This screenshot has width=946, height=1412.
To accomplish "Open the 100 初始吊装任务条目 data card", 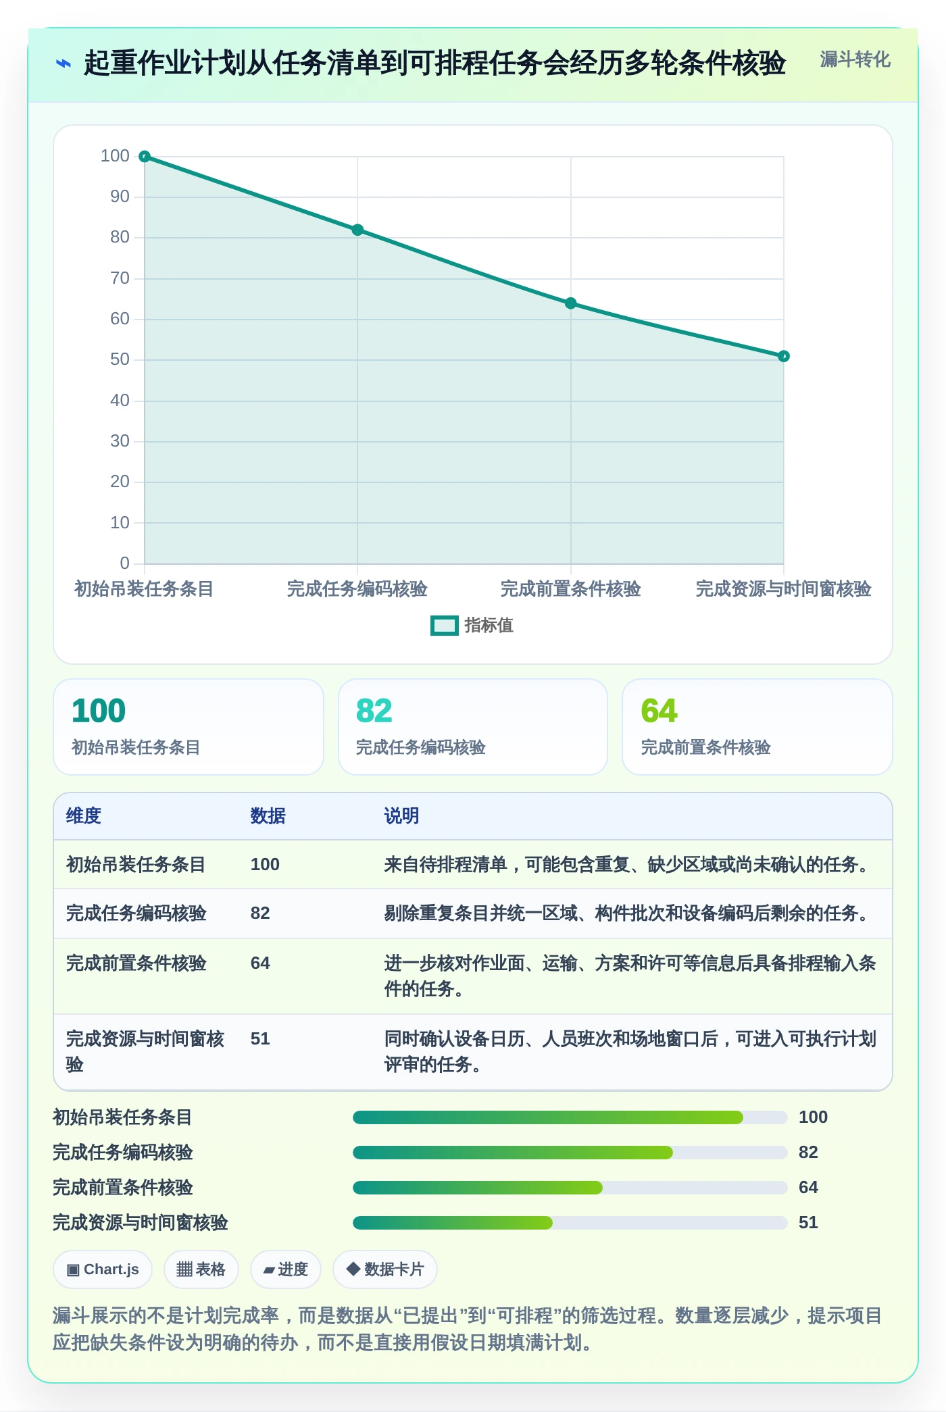I will [189, 727].
